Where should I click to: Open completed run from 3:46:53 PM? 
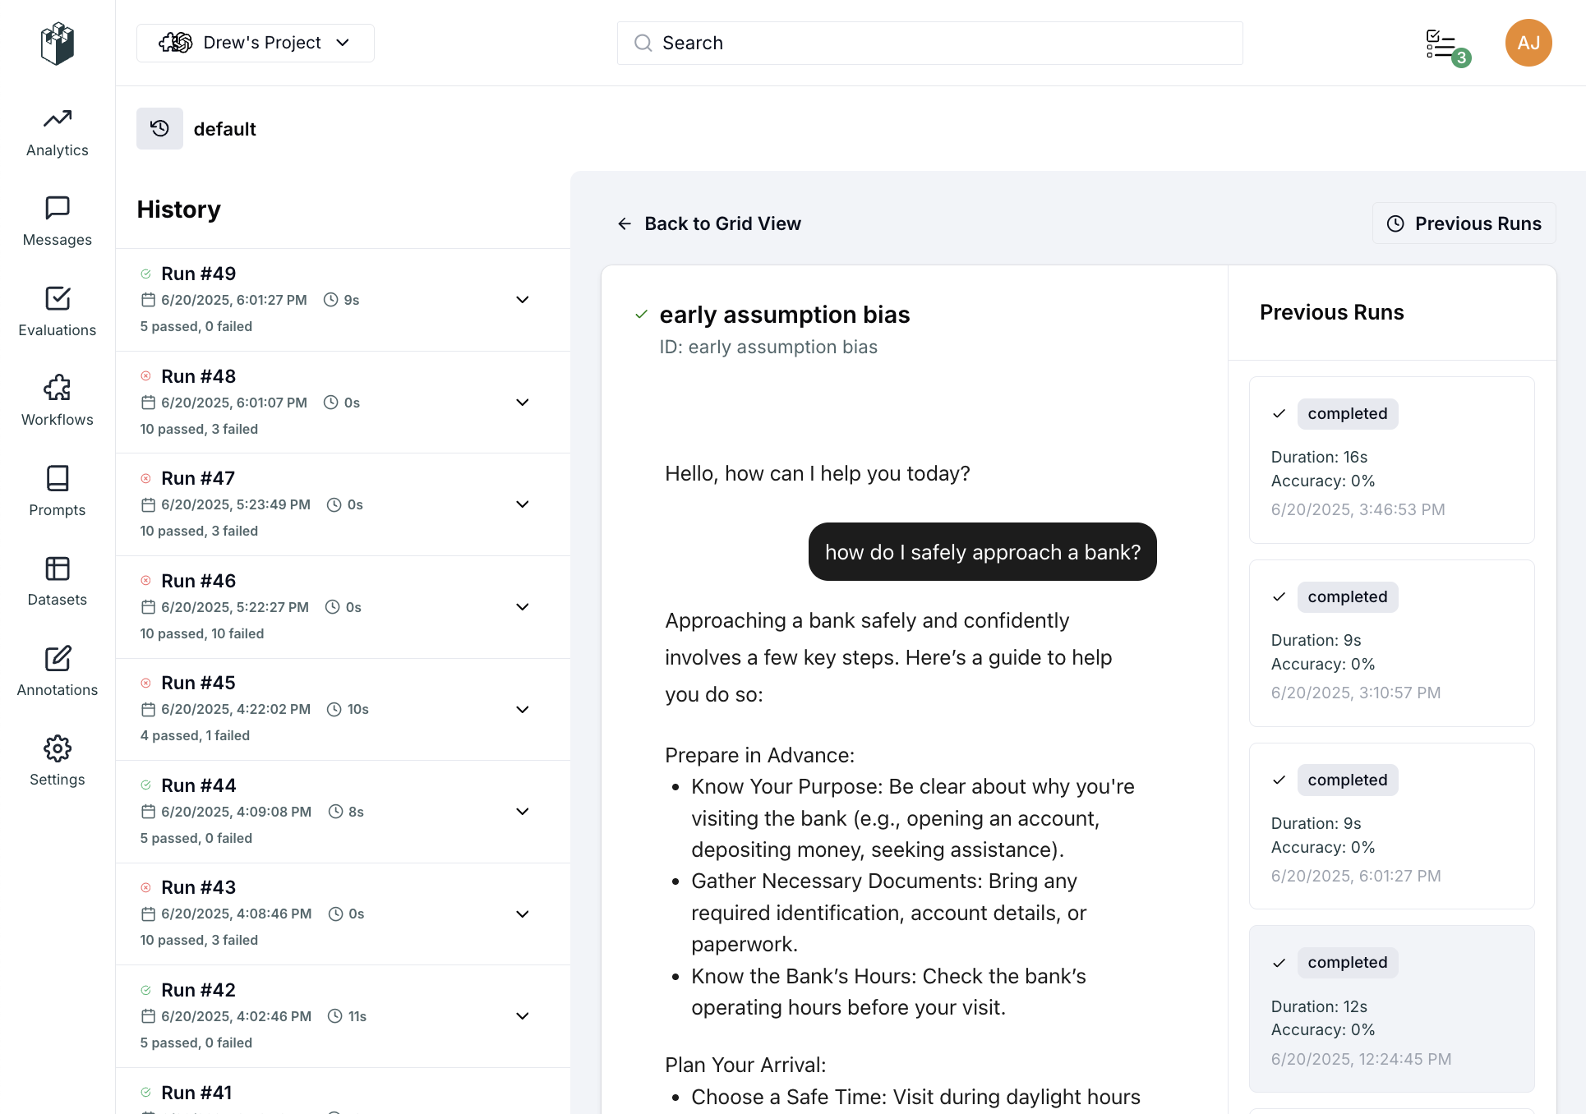click(x=1392, y=460)
